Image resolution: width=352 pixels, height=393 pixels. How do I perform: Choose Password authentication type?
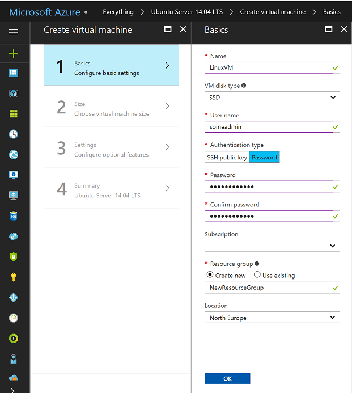[x=264, y=157]
